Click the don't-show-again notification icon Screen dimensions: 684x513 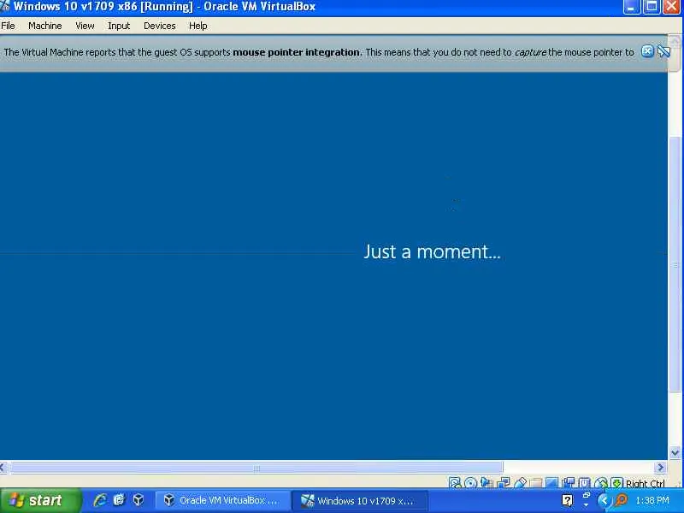coord(663,51)
